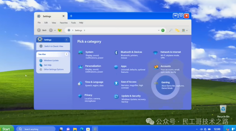
Task: Open the Tools menu
Action: point(73,23)
